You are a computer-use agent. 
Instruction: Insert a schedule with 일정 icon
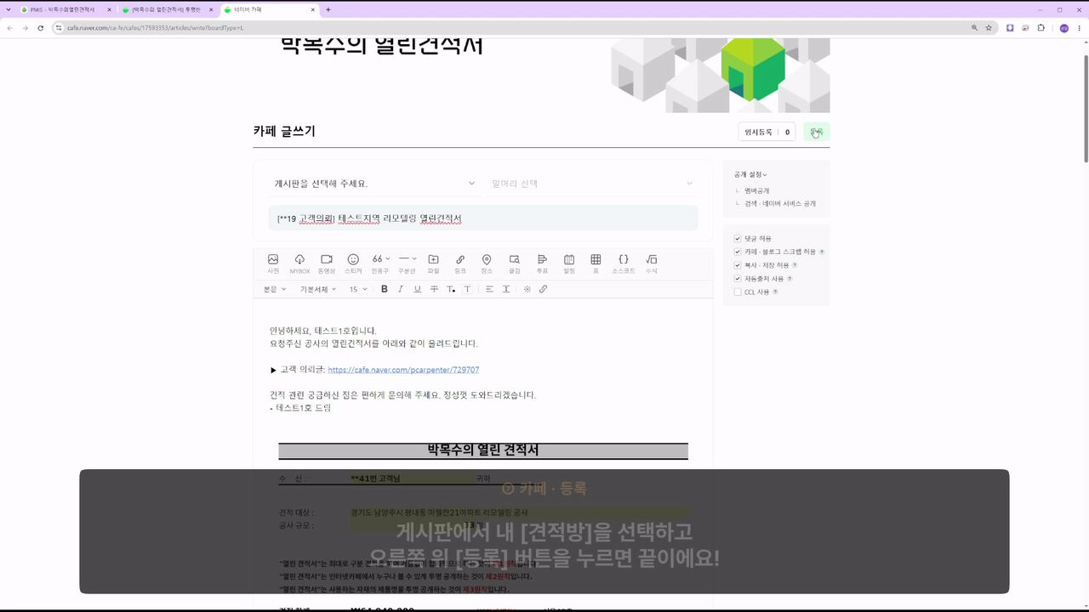pos(569,263)
